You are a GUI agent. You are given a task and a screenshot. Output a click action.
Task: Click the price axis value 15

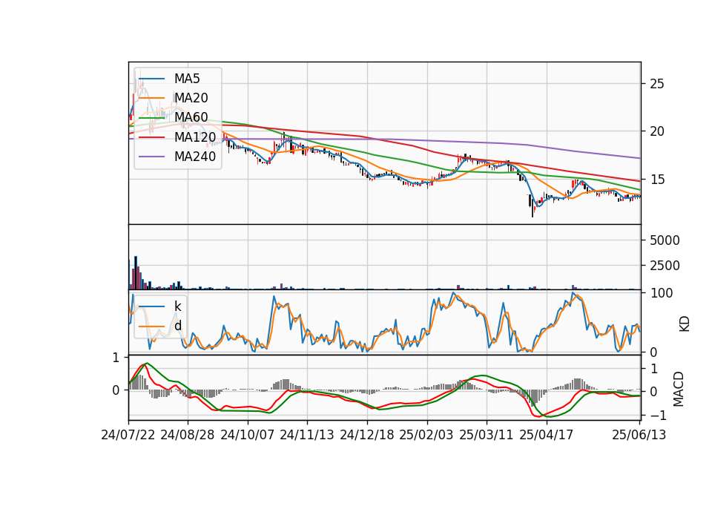tap(657, 180)
